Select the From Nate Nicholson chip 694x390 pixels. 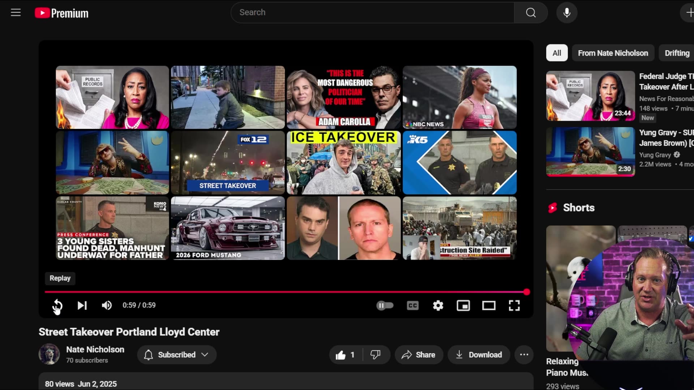pyautogui.click(x=613, y=53)
